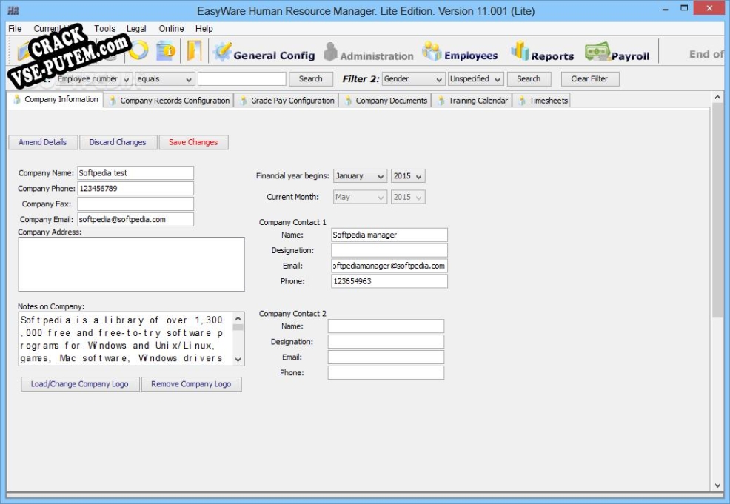Open the Online menu
Viewport: 730px width, 504px height.
171,28
